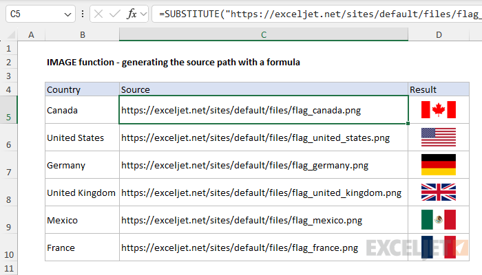Screen dimensions: 482x275
Task: Select column C header
Action: [264, 34]
